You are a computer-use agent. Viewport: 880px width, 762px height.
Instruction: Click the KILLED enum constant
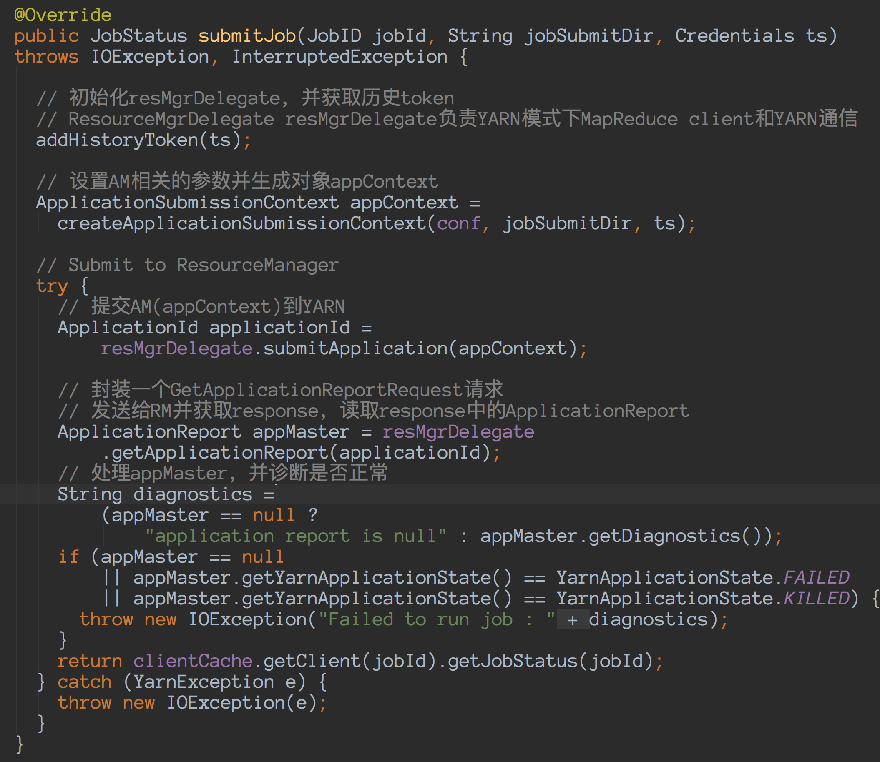817,599
